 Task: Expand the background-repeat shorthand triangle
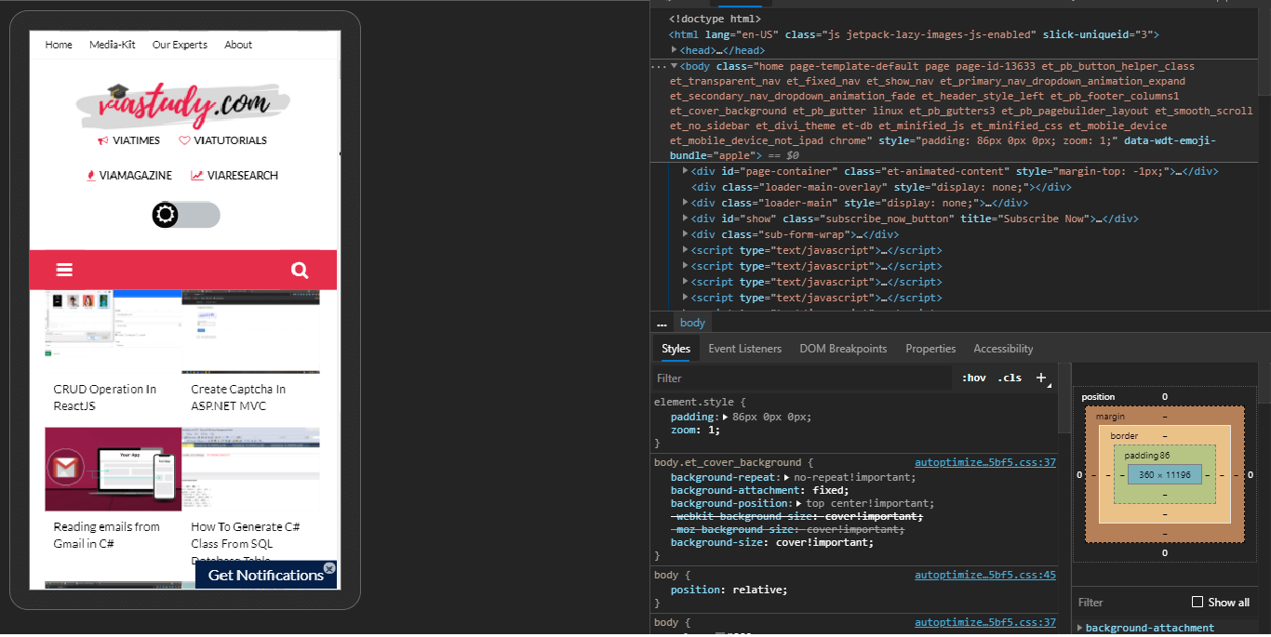click(786, 477)
